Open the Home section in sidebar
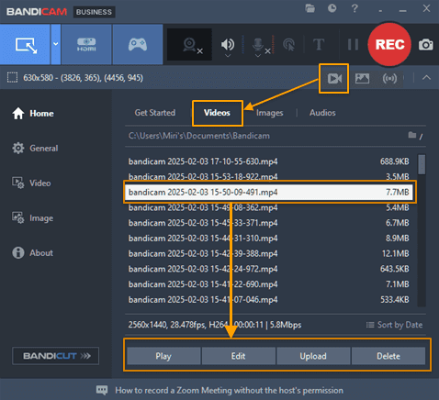This screenshot has width=439, height=400. pos(33,114)
